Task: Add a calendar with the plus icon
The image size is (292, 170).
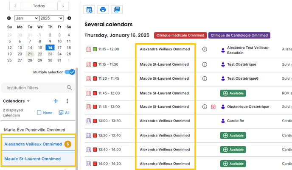Action: point(56,101)
